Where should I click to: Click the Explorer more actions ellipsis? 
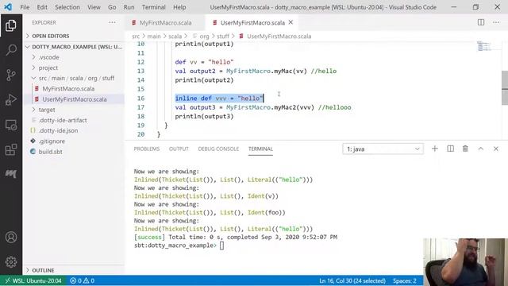pos(112,22)
